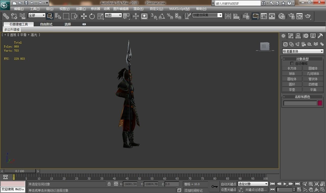
Task: Open the 编辑(E) menu
Action: tap(19, 9)
